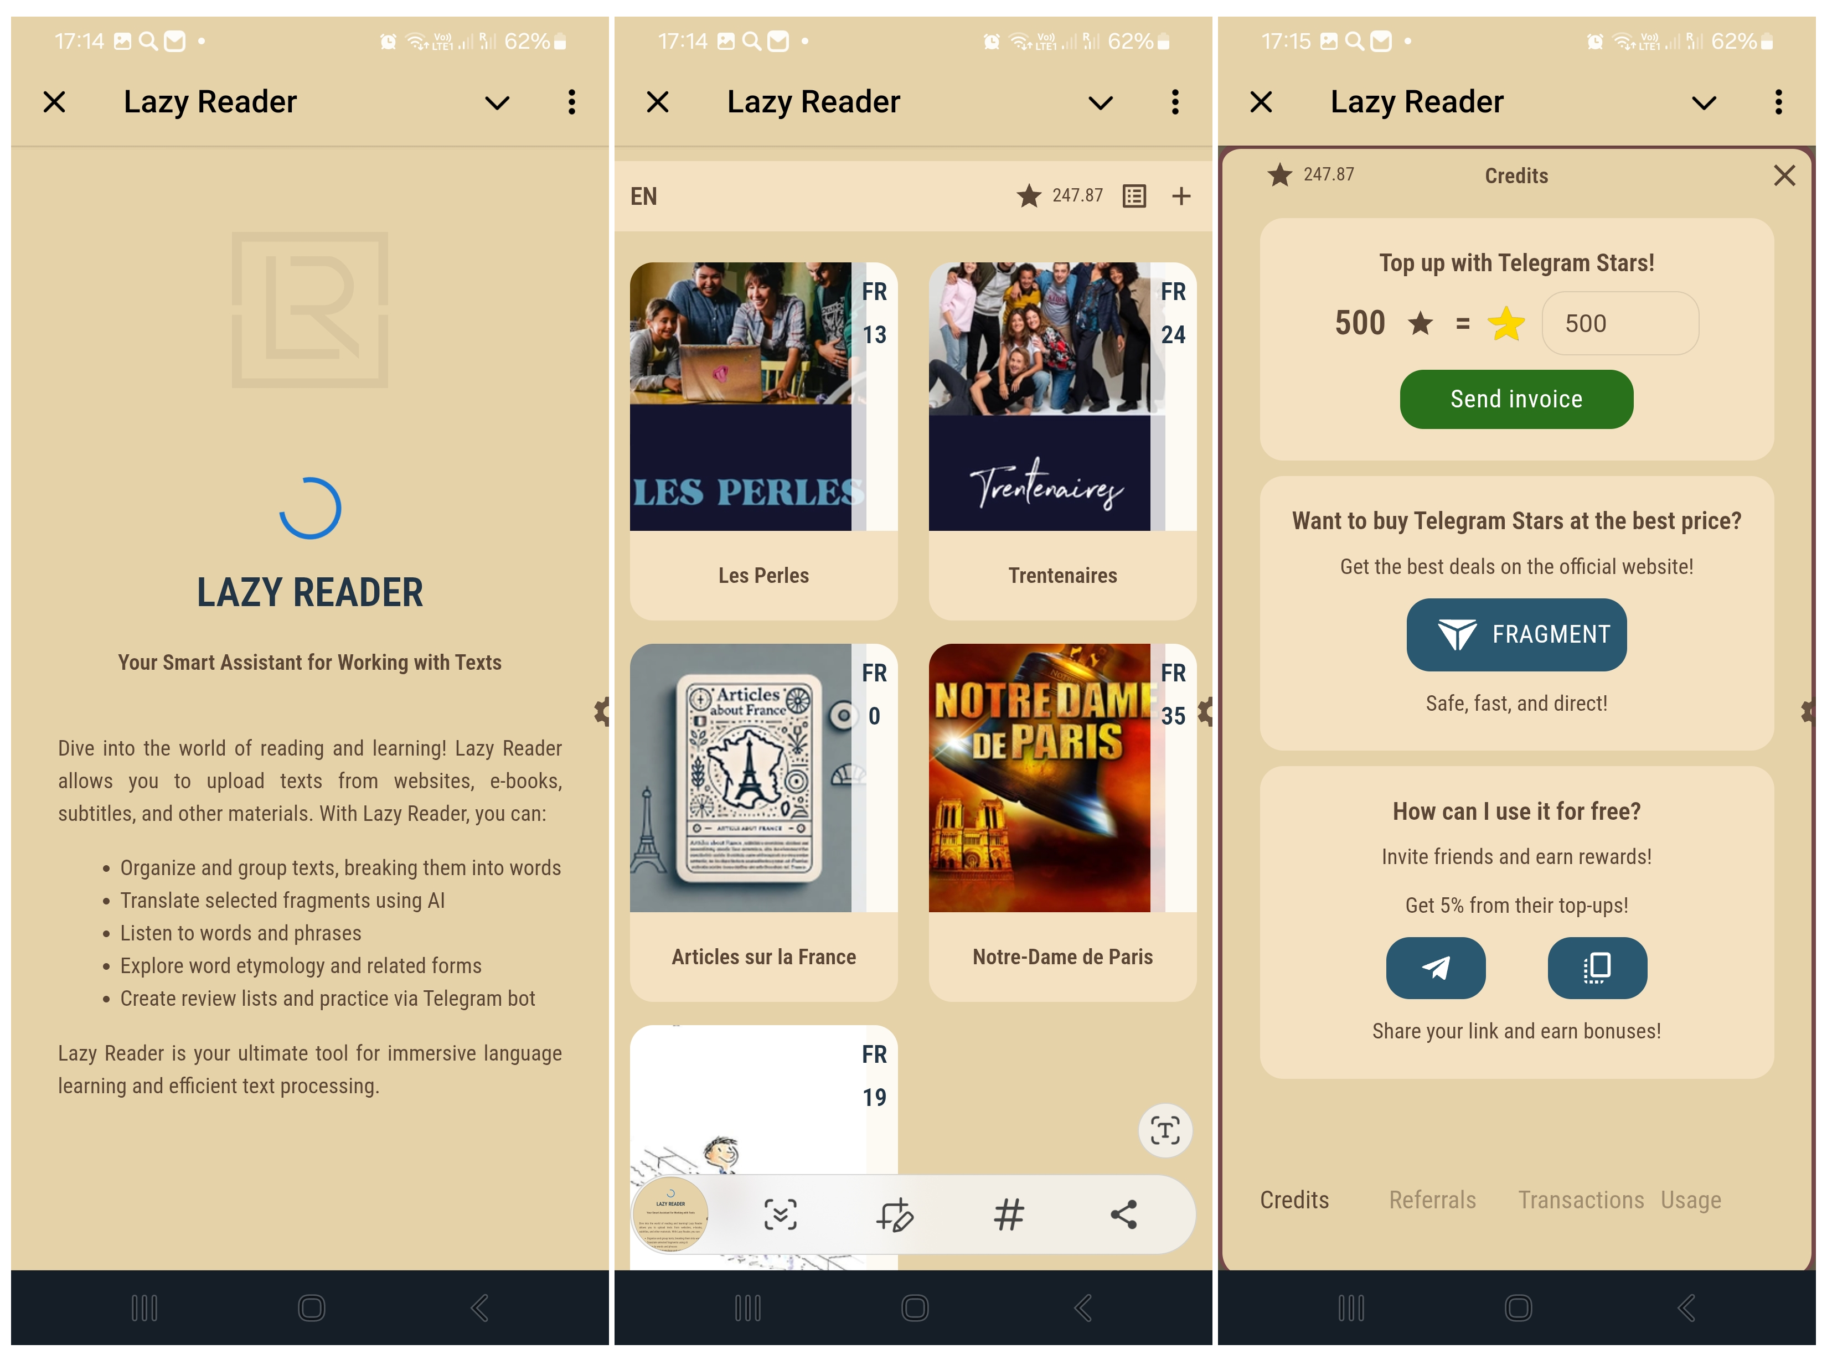Screen dimensions: 1827x1370
Task: Add a new text with the plus icon
Action: 1181,197
